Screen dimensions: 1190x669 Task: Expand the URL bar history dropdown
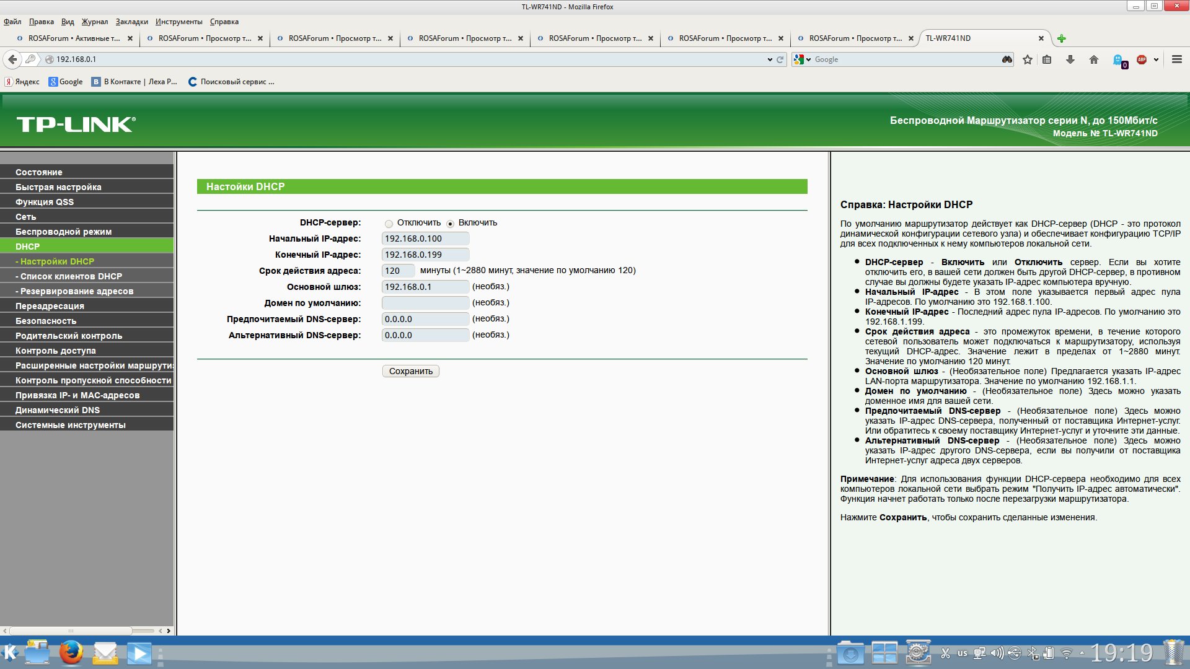770,59
